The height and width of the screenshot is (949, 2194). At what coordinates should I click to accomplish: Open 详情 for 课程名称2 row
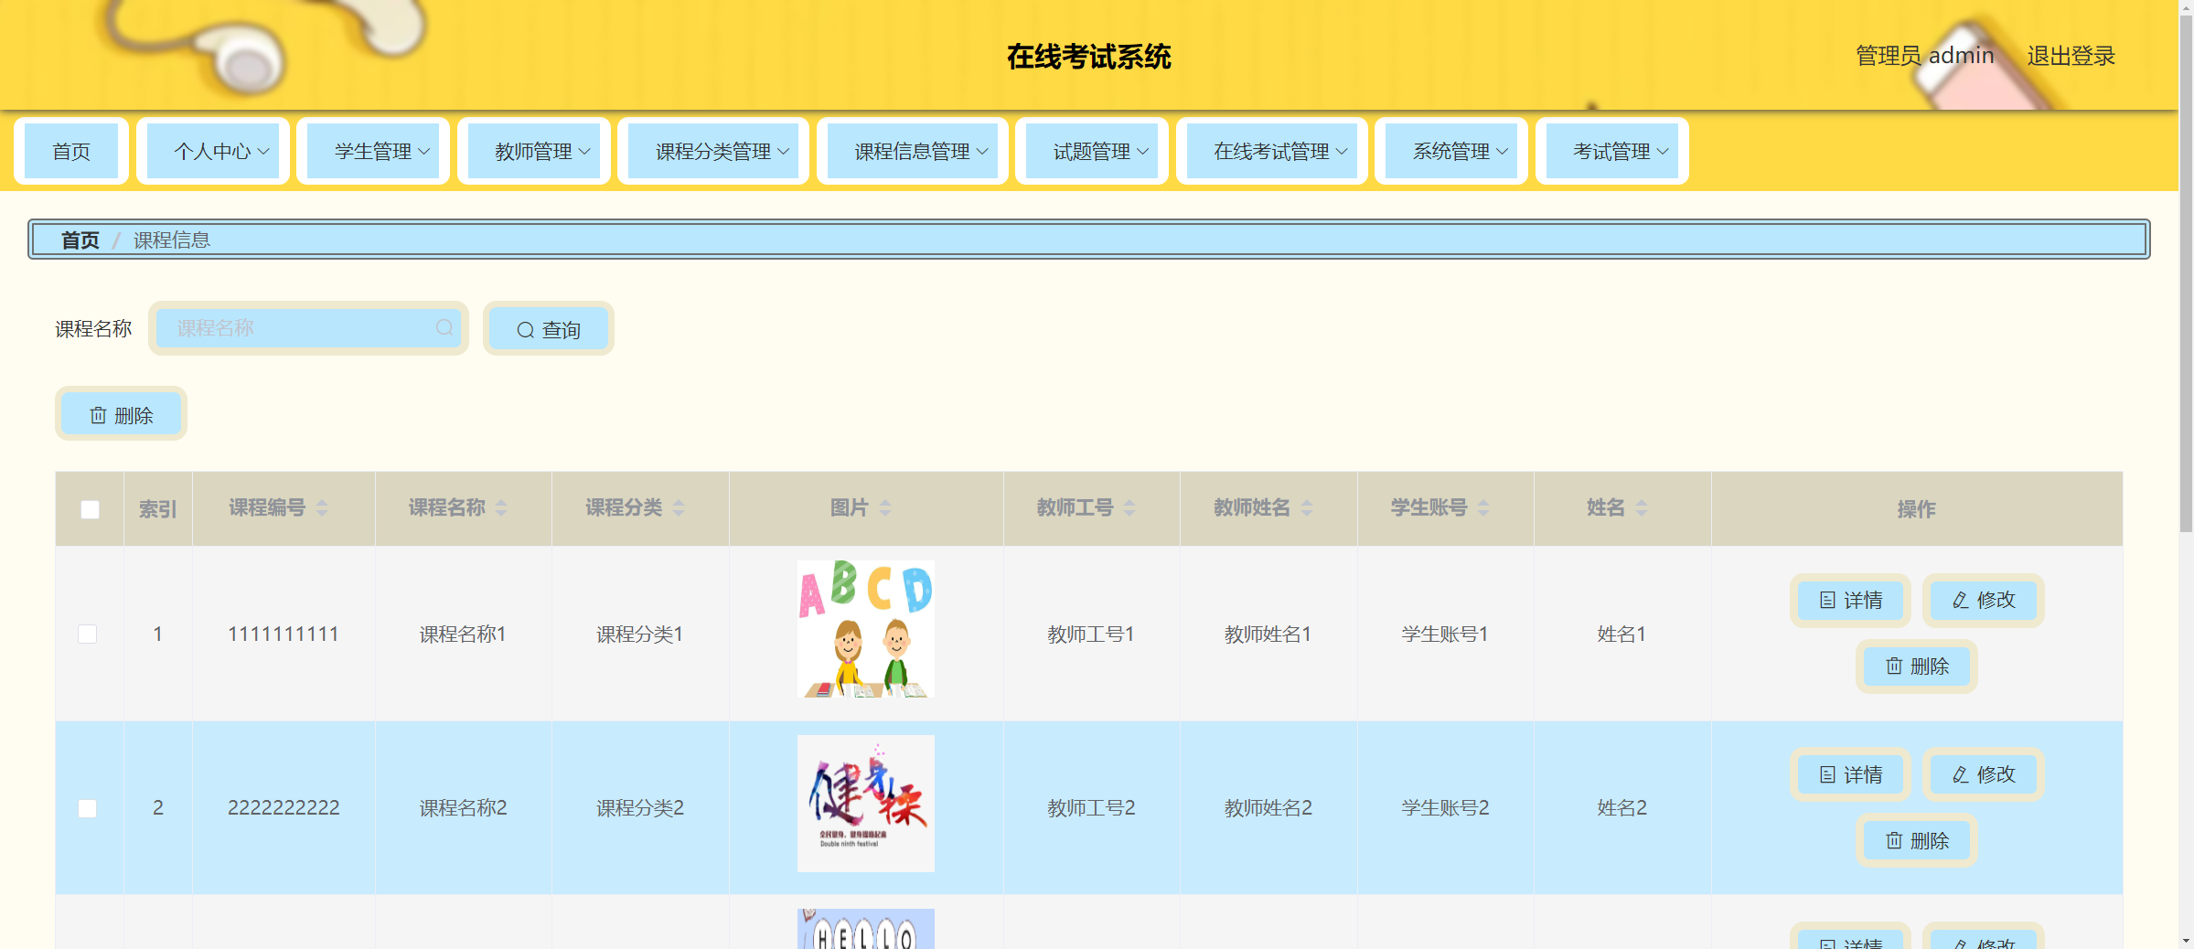pyautogui.click(x=1850, y=775)
